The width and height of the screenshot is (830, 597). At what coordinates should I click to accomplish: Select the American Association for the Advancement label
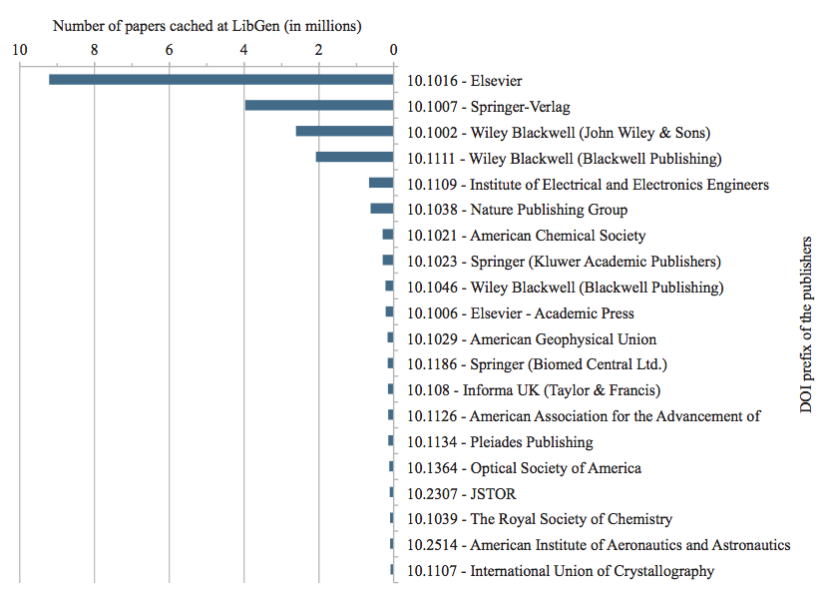(584, 416)
